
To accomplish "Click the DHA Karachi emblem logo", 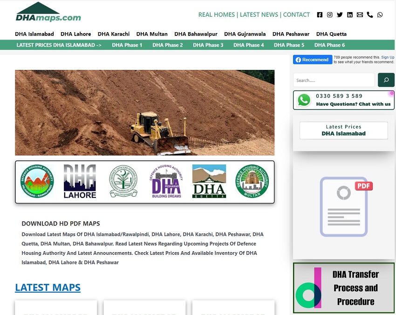I will pyautogui.click(x=123, y=181).
